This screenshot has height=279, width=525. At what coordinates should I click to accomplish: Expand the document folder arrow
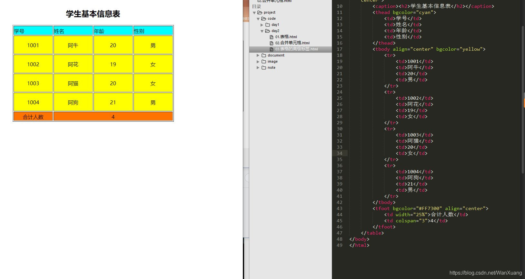[x=258, y=55]
